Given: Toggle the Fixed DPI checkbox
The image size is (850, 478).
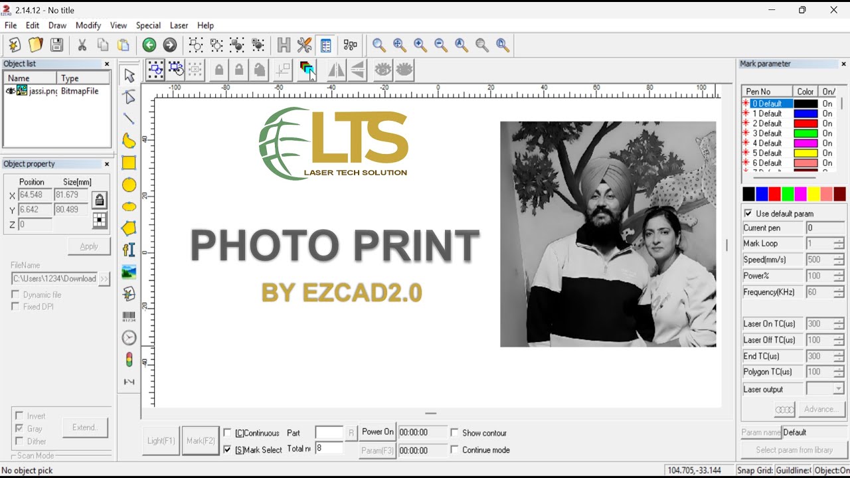Looking at the screenshot, I should 15,306.
